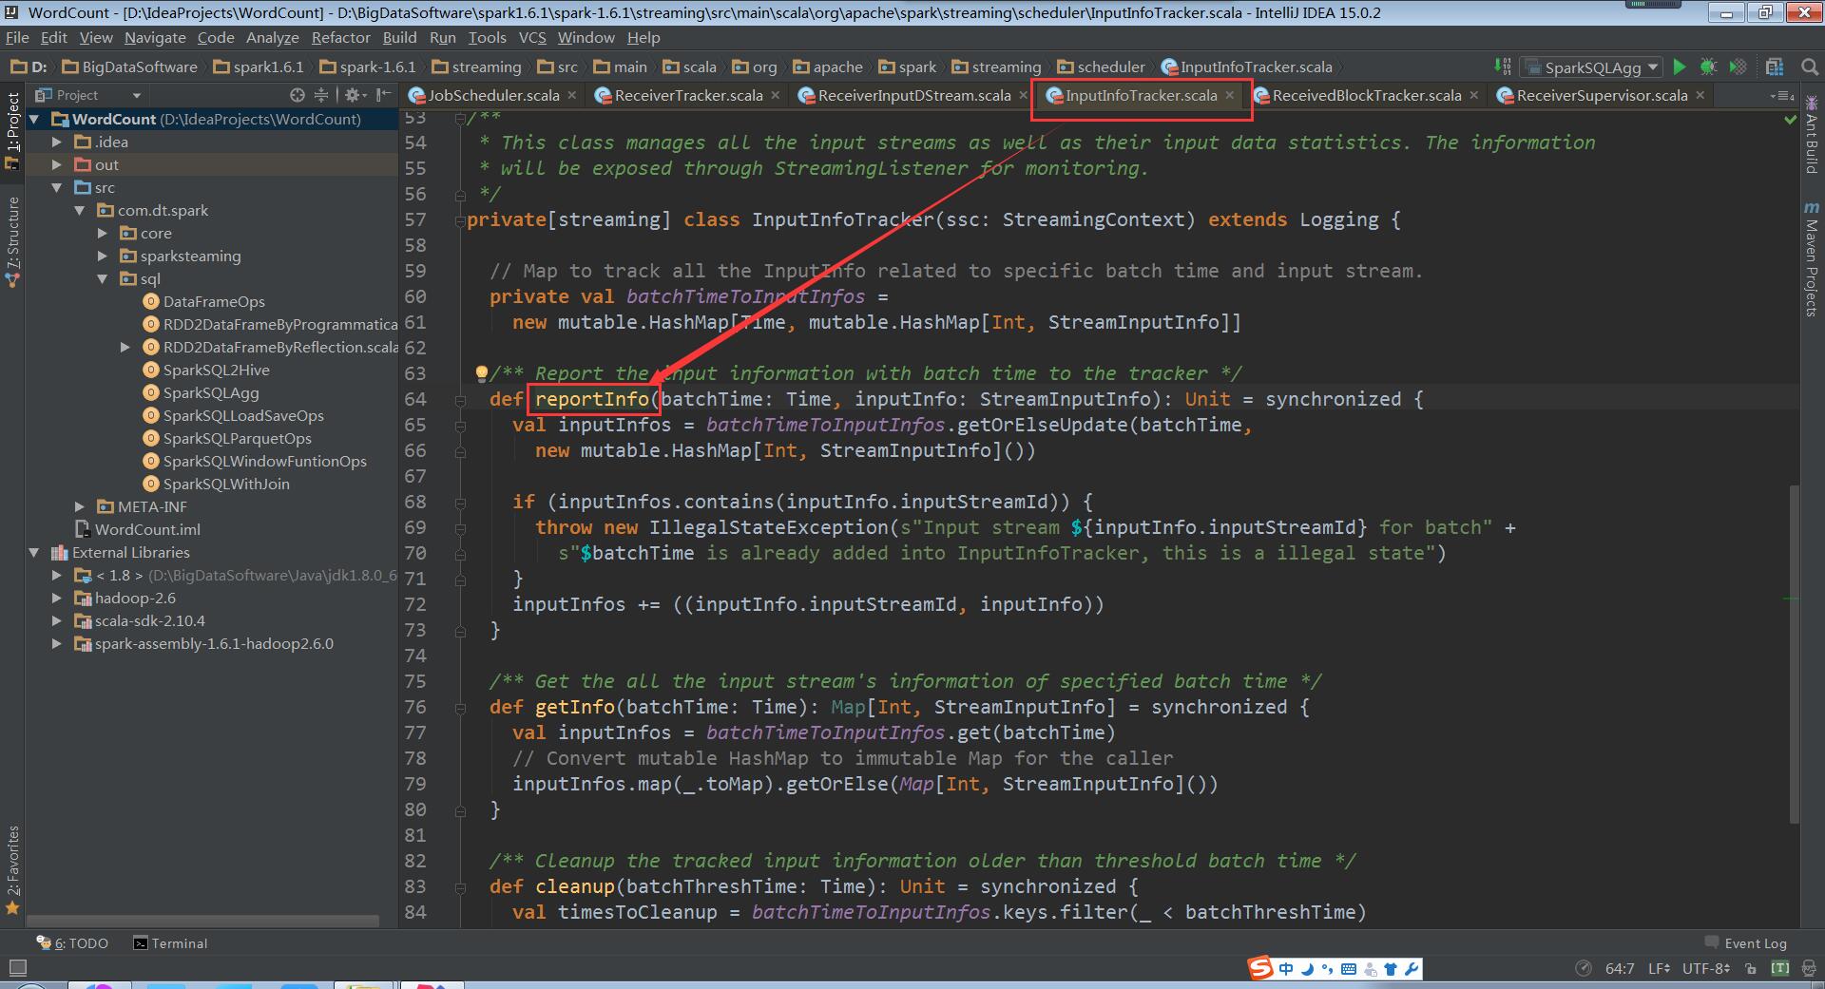Run the SparkSQLAgg configuration
This screenshot has width=1825, height=989.
[x=1680, y=67]
